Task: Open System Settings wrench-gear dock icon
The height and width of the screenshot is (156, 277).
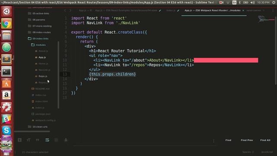Action: point(6,107)
